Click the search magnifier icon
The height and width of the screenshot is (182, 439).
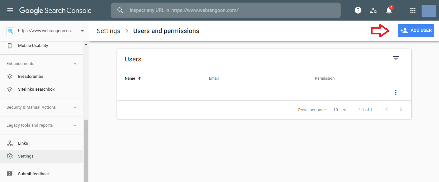(120, 10)
